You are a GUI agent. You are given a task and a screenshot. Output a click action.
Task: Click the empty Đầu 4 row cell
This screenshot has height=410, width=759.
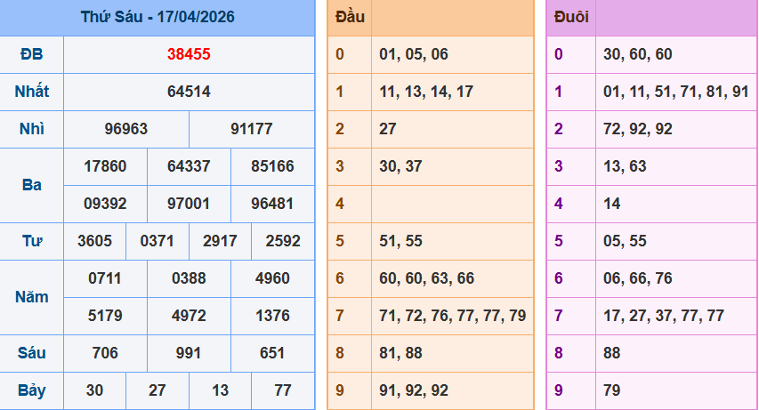pos(452,204)
